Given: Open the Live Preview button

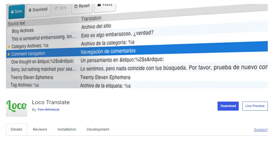Looking at the screenshot, I should (x=255, y=106).
